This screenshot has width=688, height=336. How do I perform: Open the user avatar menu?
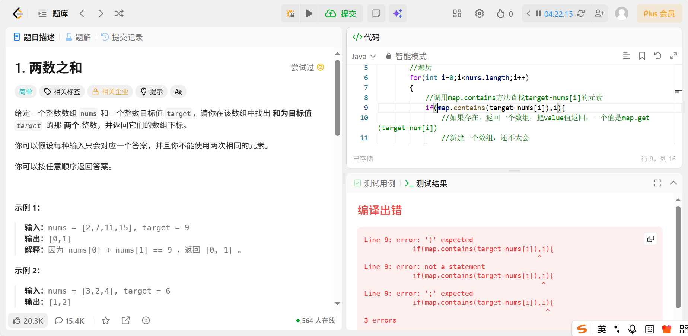[622, 14]
